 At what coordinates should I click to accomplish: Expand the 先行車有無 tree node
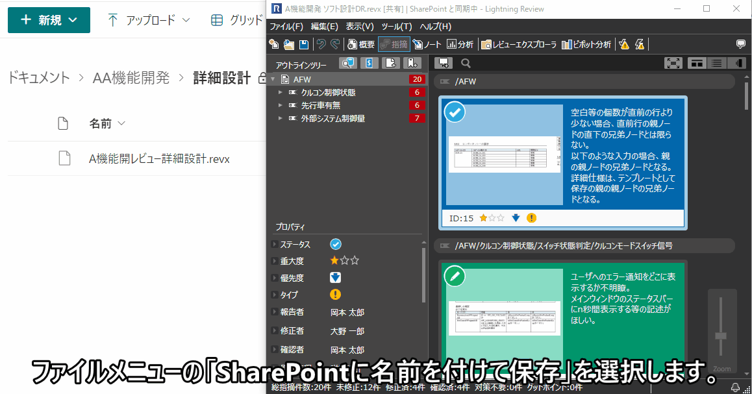point(281,105)
